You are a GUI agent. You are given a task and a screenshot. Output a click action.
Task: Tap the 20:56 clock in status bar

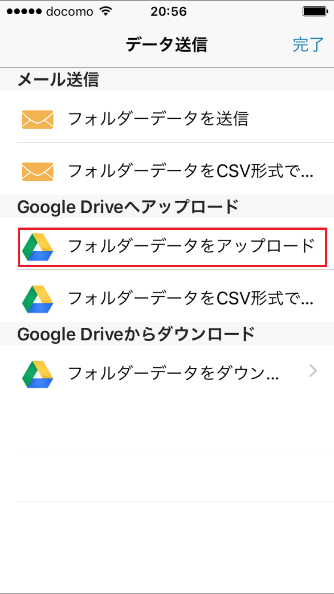(167, 12)
